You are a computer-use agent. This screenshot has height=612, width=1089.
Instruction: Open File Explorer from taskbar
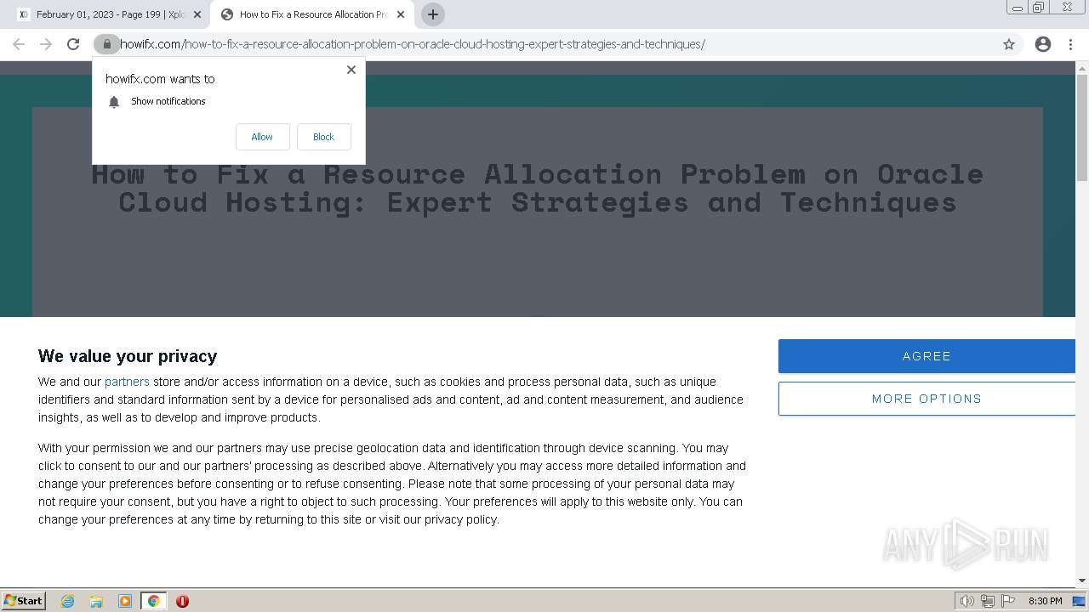pyautogui.click(x=96, y=601)
